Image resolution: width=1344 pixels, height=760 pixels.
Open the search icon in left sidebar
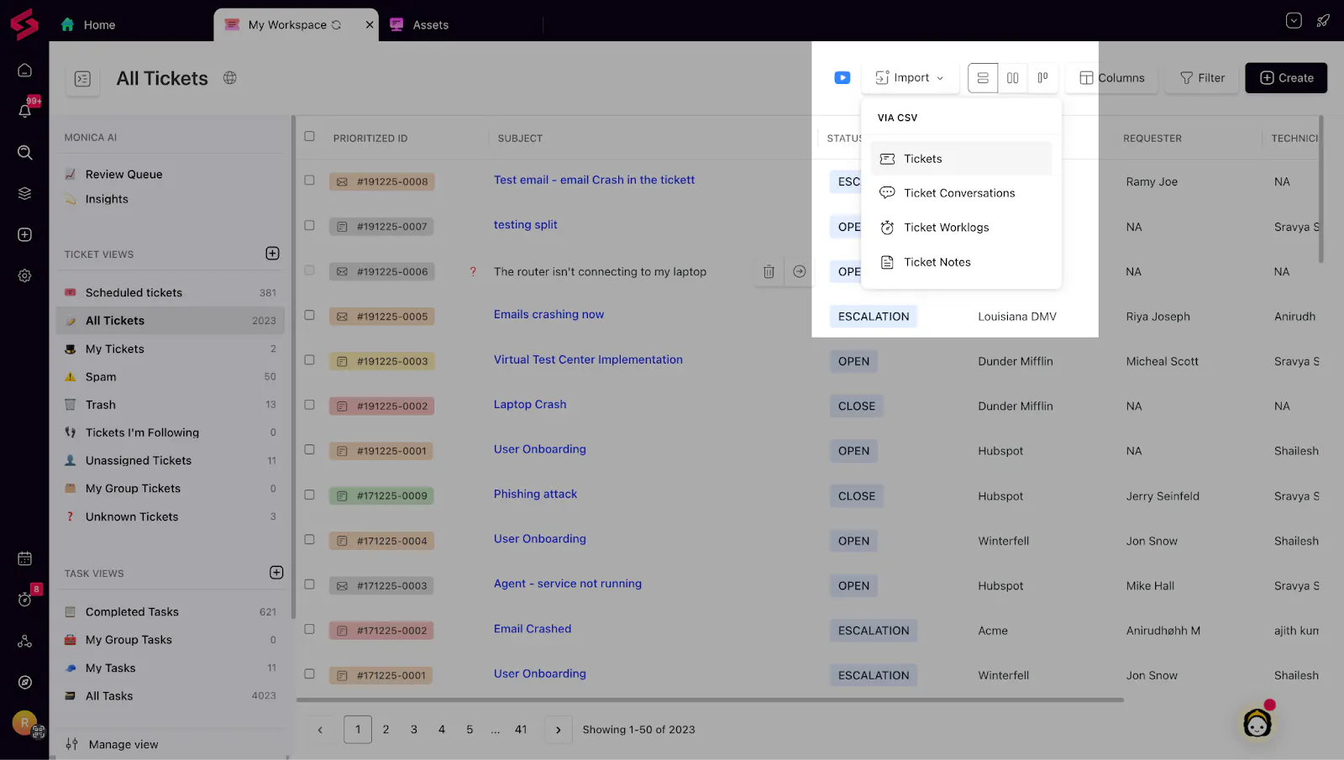click(x=25, y=152)
